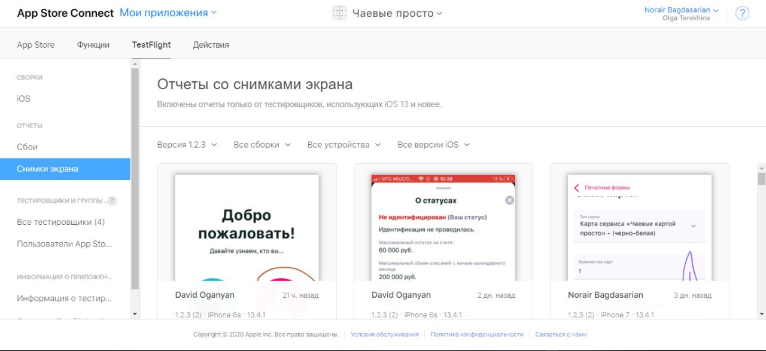Viewport: 766px width, 351px height.
Task: Open the Печатные формы screenshot thumbnail
Action: coord(639,228)
